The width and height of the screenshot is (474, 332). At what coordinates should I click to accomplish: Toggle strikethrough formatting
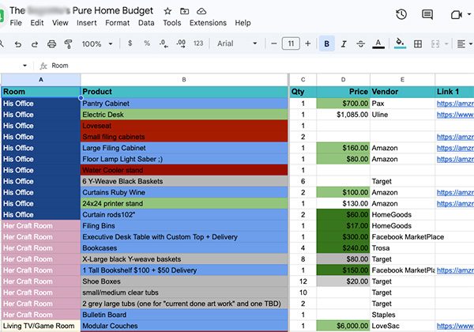(x=360, y=44)
